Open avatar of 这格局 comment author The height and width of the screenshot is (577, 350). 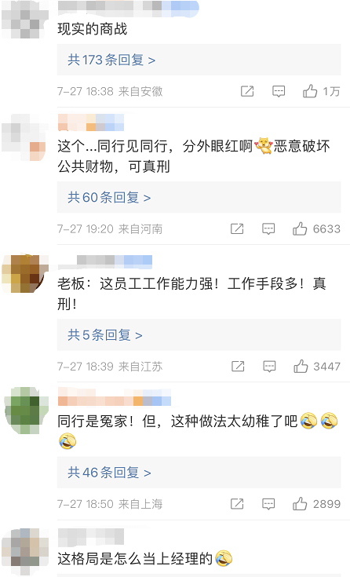pos(25,547)
